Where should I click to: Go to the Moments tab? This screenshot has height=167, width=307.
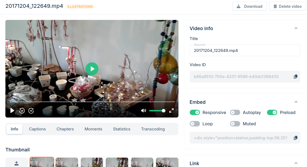coord(93,129)
